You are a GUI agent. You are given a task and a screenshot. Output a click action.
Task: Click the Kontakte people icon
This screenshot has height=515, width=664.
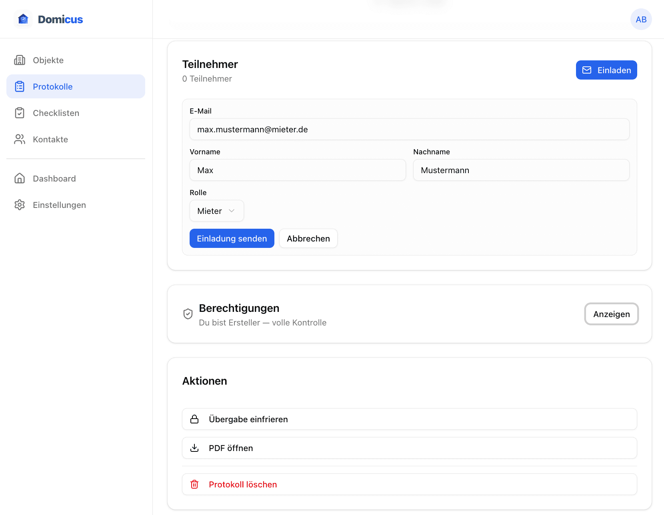pyautogui.click(x=20, y=139)
